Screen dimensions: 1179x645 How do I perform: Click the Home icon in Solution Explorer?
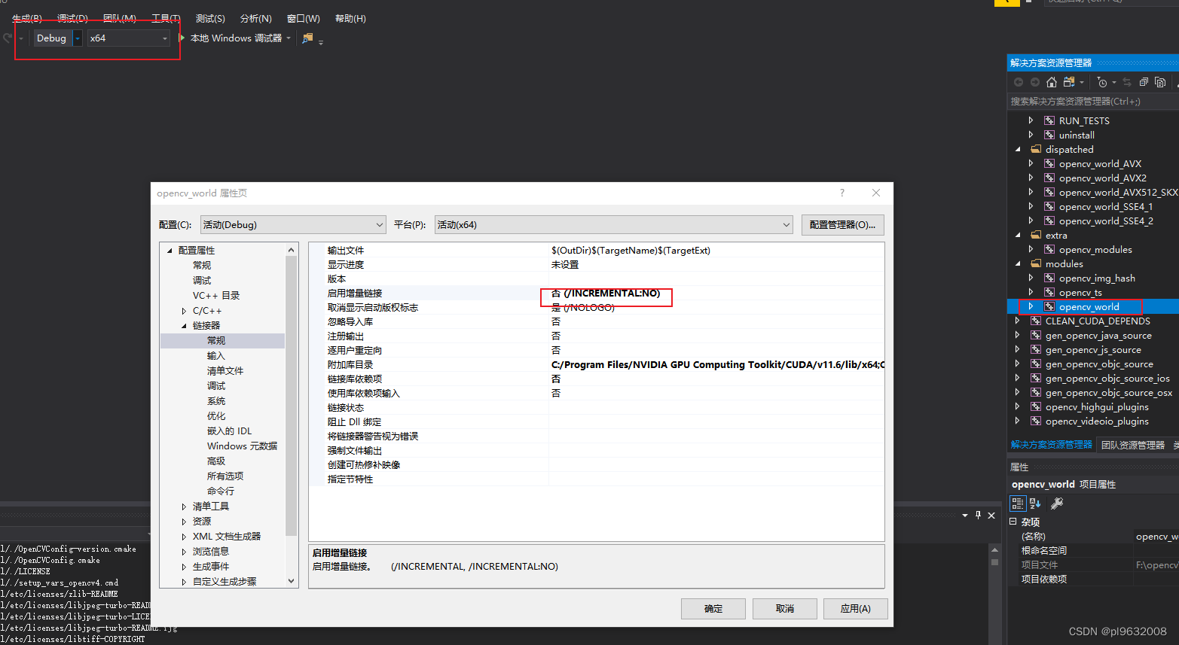[x=1052, y=82]
